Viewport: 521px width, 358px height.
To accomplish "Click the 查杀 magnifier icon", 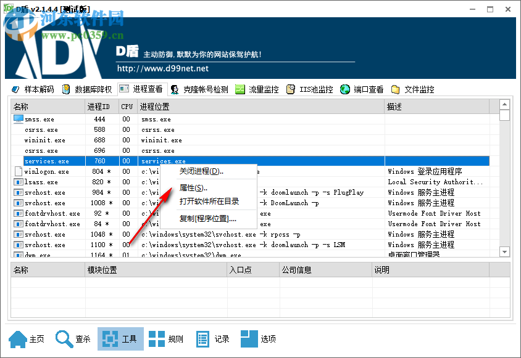I will click(x=64, y=339).
